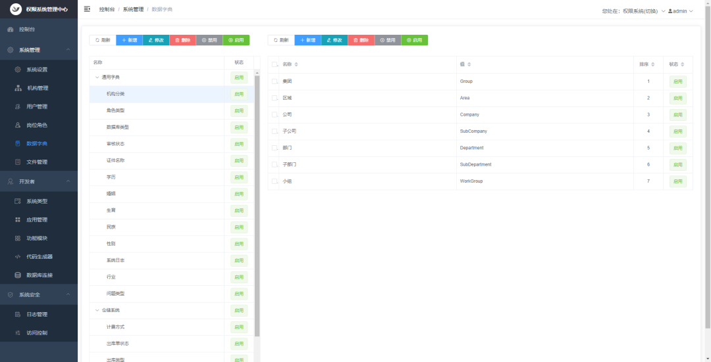The height and width of the screenshot is (362, 711).
Task: Click the 系统安全 shield icon in sidebar
Action: pos(11,294)
